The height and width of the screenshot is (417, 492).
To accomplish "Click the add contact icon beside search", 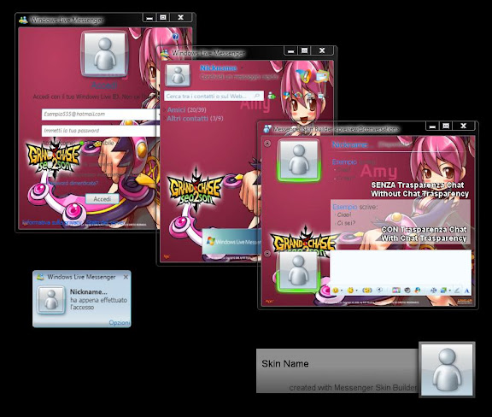I will (272, 96).
